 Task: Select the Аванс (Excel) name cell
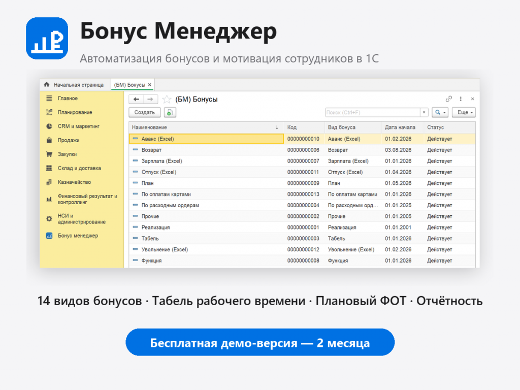click(x=206, y=139)
